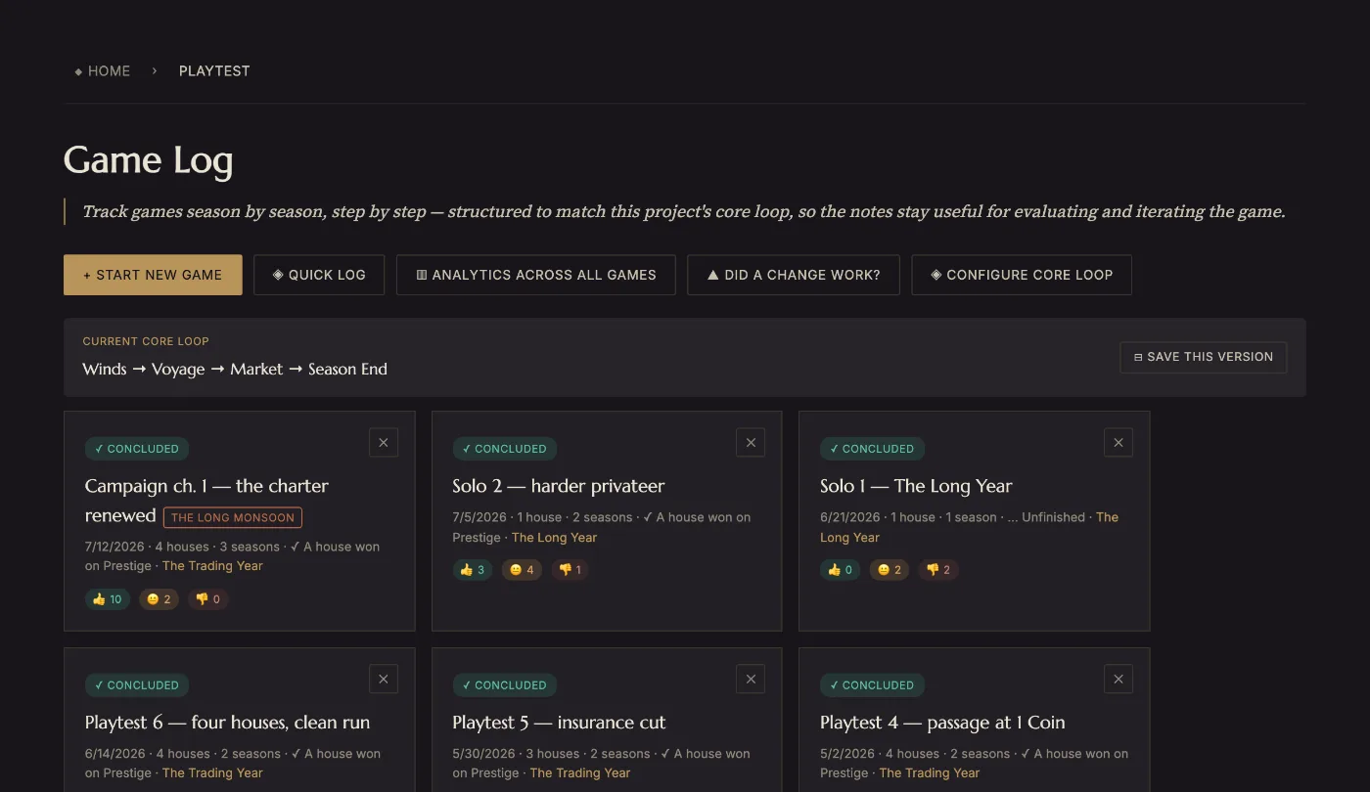Select Concluded badge on Playtest 4
Viewport: 1370px width, 792px height.
point(872,685)
